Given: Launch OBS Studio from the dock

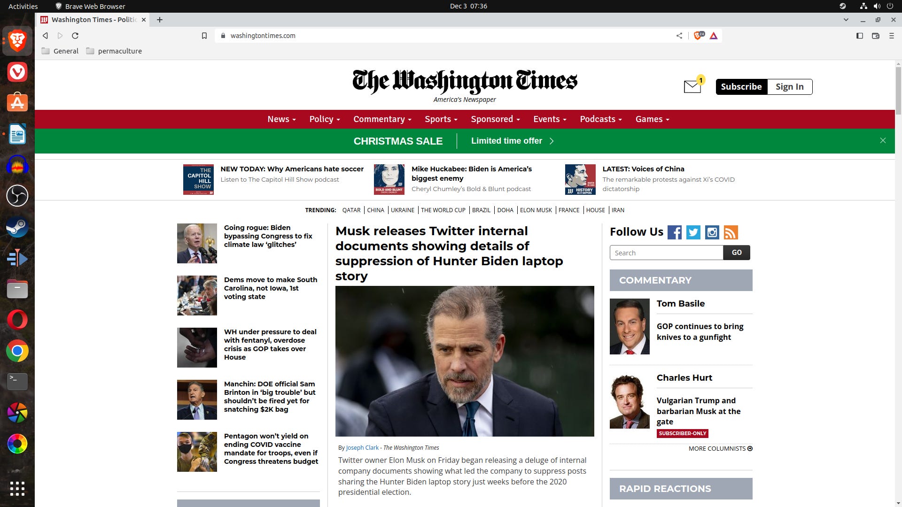Looking at the screenshot, I should (17, 196).
